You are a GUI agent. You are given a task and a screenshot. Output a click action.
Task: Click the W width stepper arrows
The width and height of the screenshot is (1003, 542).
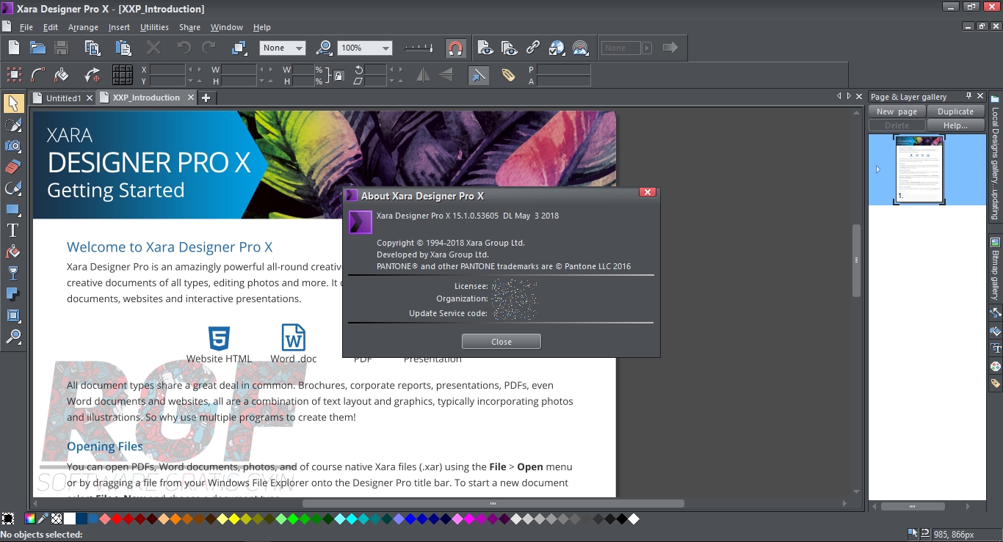[266, 70]
